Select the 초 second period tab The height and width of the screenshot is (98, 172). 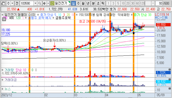pyautogui.click(x=98, y=3)
